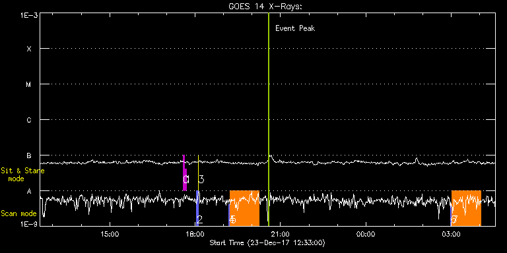Click the A flare class axis label
507x253 pixels.
[x=29, y=191]
